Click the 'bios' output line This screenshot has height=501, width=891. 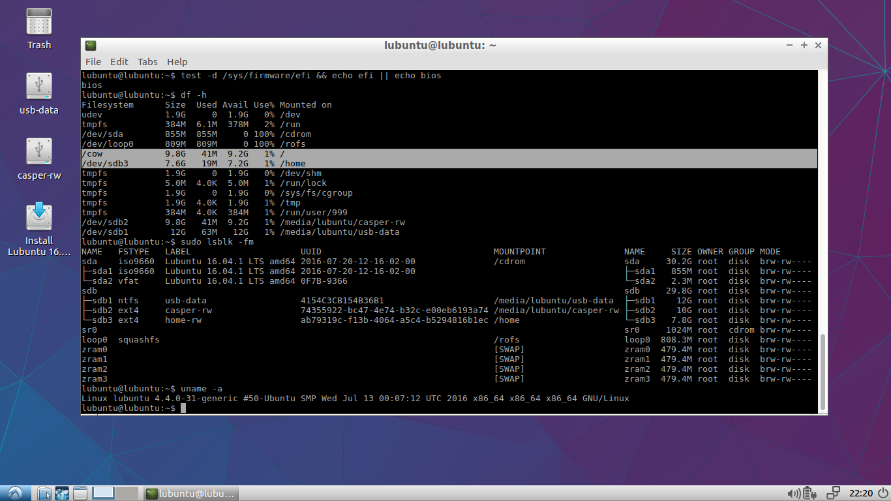(92, 85)
